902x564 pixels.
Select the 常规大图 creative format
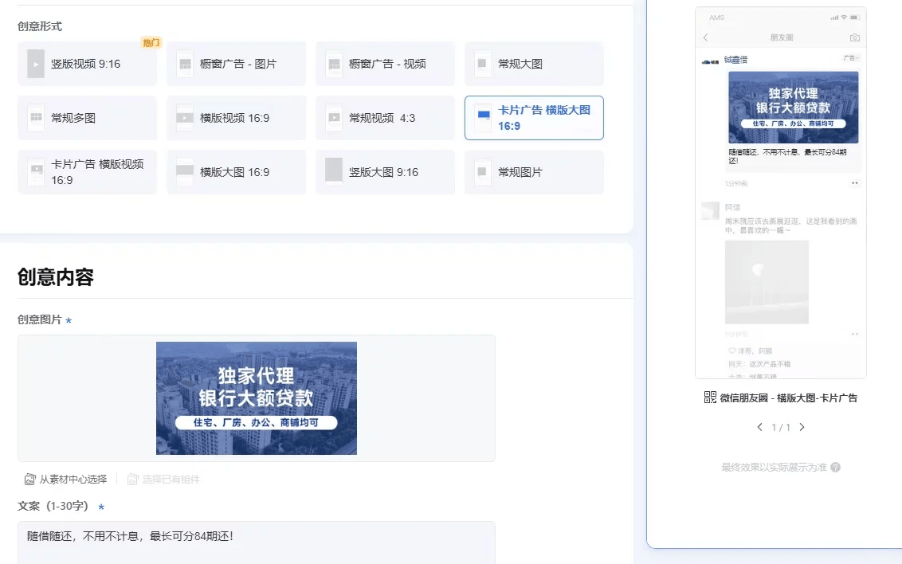(x=534, y=62)
